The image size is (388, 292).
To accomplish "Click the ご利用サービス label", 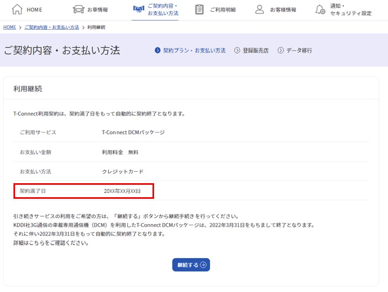I will click(38, 133).
